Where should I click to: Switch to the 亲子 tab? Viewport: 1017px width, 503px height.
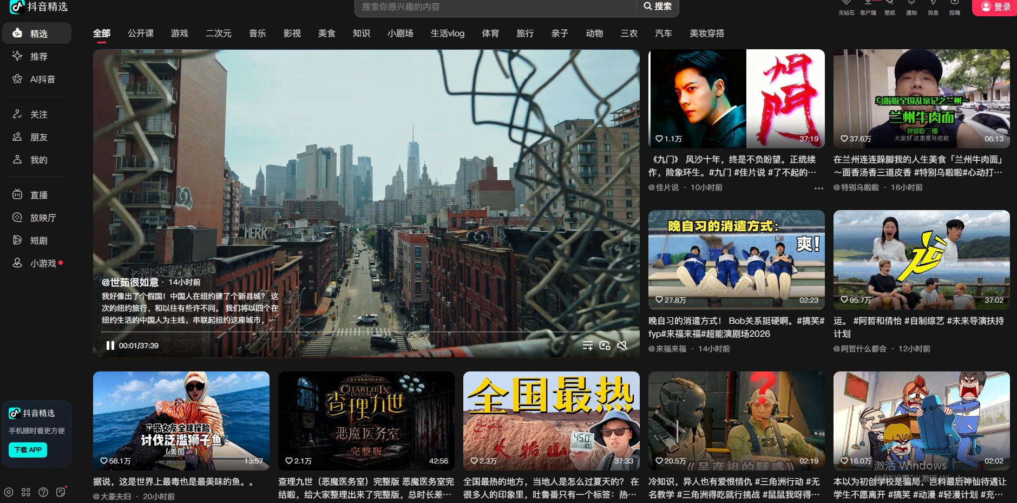(x=560, y=34)
